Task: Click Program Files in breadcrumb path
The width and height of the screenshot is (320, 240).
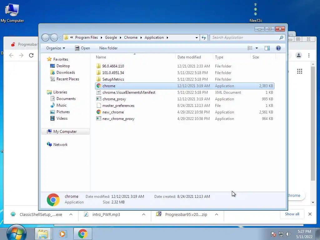Action: click(87, 37)
